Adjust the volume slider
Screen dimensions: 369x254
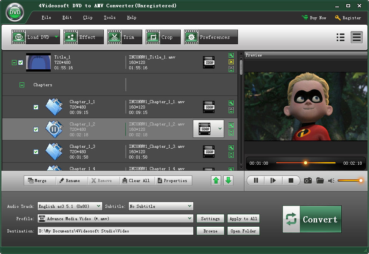coord(350,181)
